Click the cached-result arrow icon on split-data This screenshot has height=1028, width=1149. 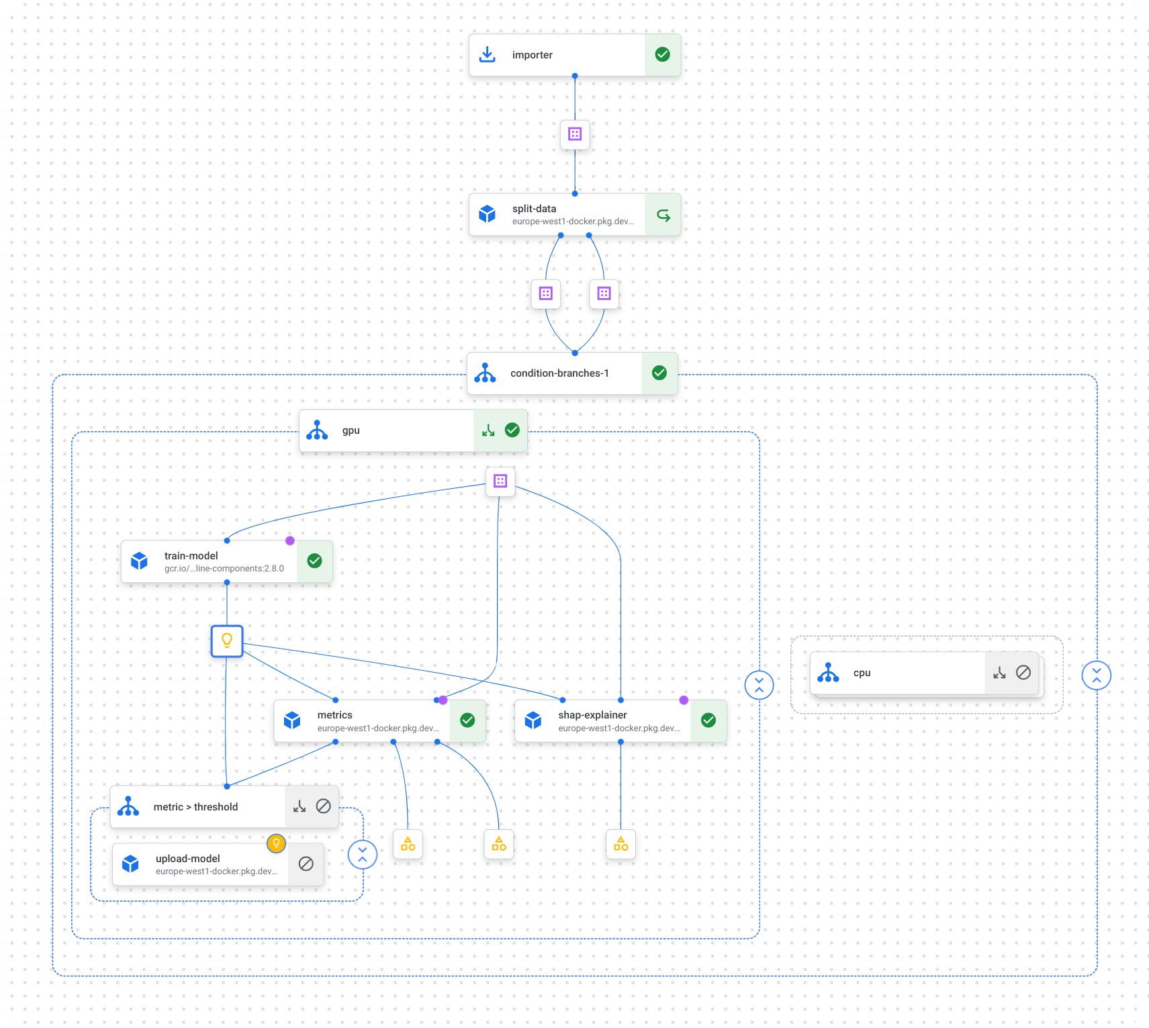pos(663,215)
